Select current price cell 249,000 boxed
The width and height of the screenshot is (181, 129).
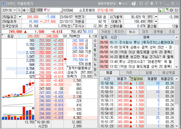[43, 77]
